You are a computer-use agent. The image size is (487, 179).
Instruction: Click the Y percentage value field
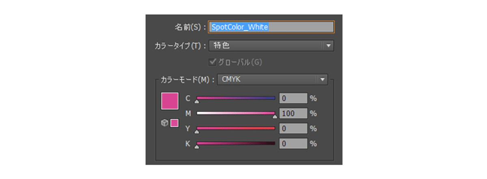coord(293,128)
